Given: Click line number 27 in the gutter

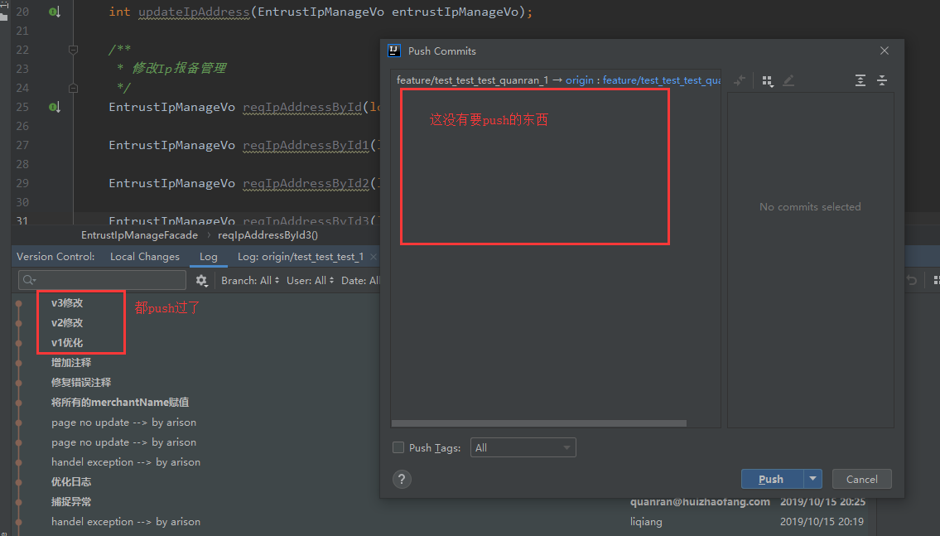Looking at the screenshot, I should (22, 145).
